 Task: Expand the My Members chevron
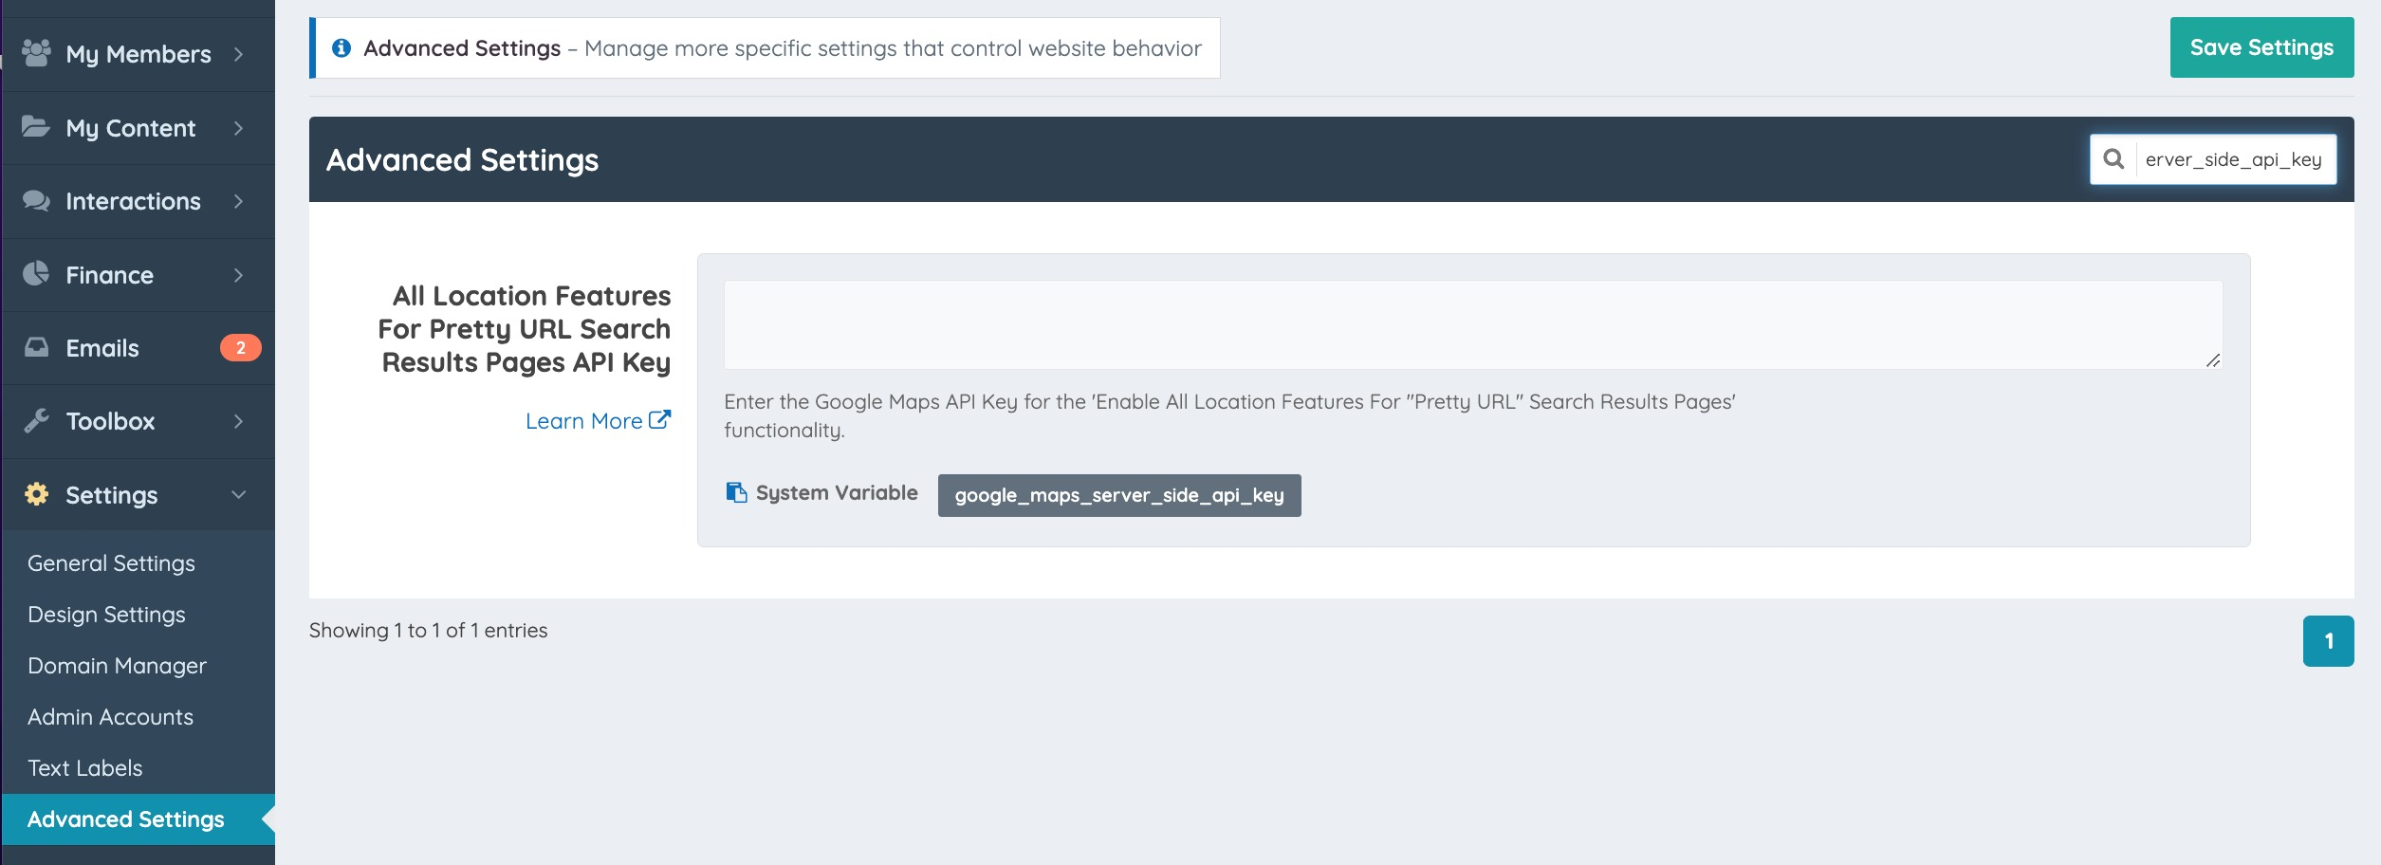click(x=238, y=54)
